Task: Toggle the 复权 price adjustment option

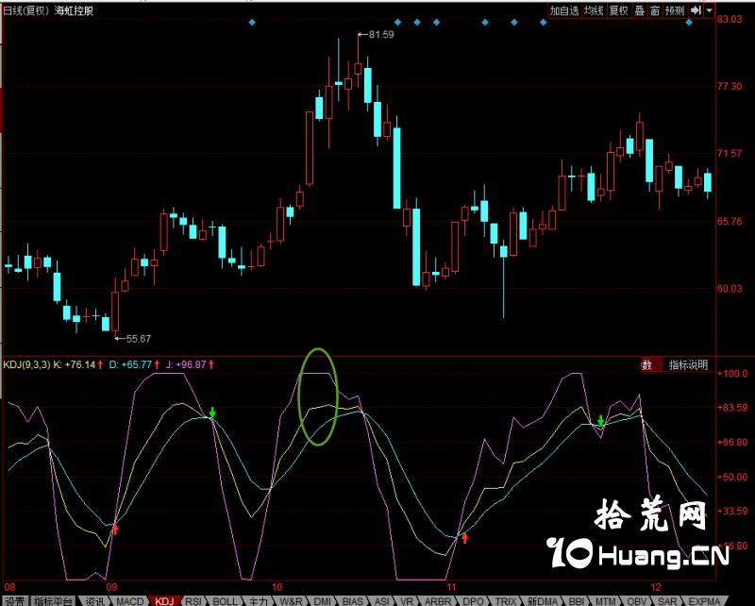Action: (x=618, y=10)
